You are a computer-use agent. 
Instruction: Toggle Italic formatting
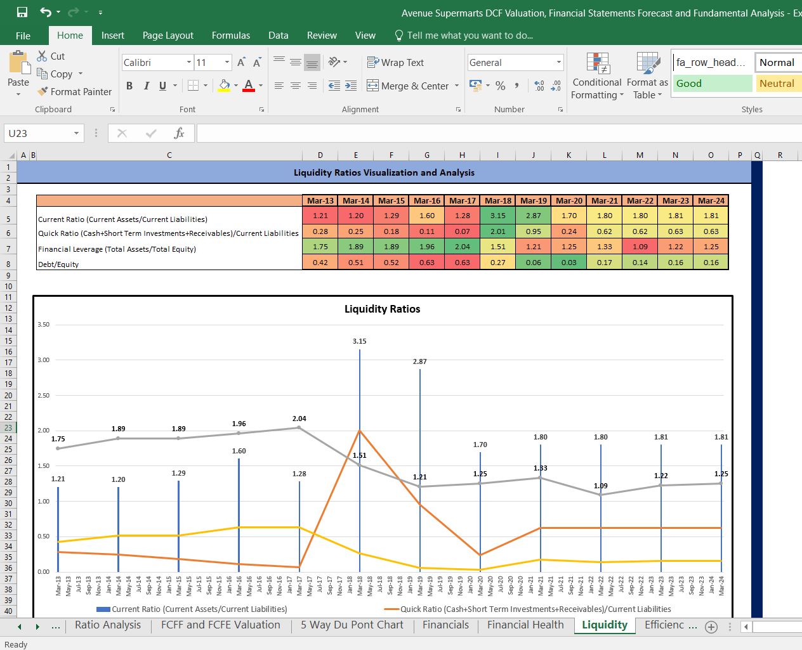pos(147,86)
